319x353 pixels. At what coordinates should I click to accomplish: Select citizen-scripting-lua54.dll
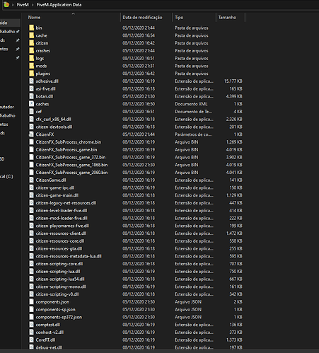click(60, 279)
